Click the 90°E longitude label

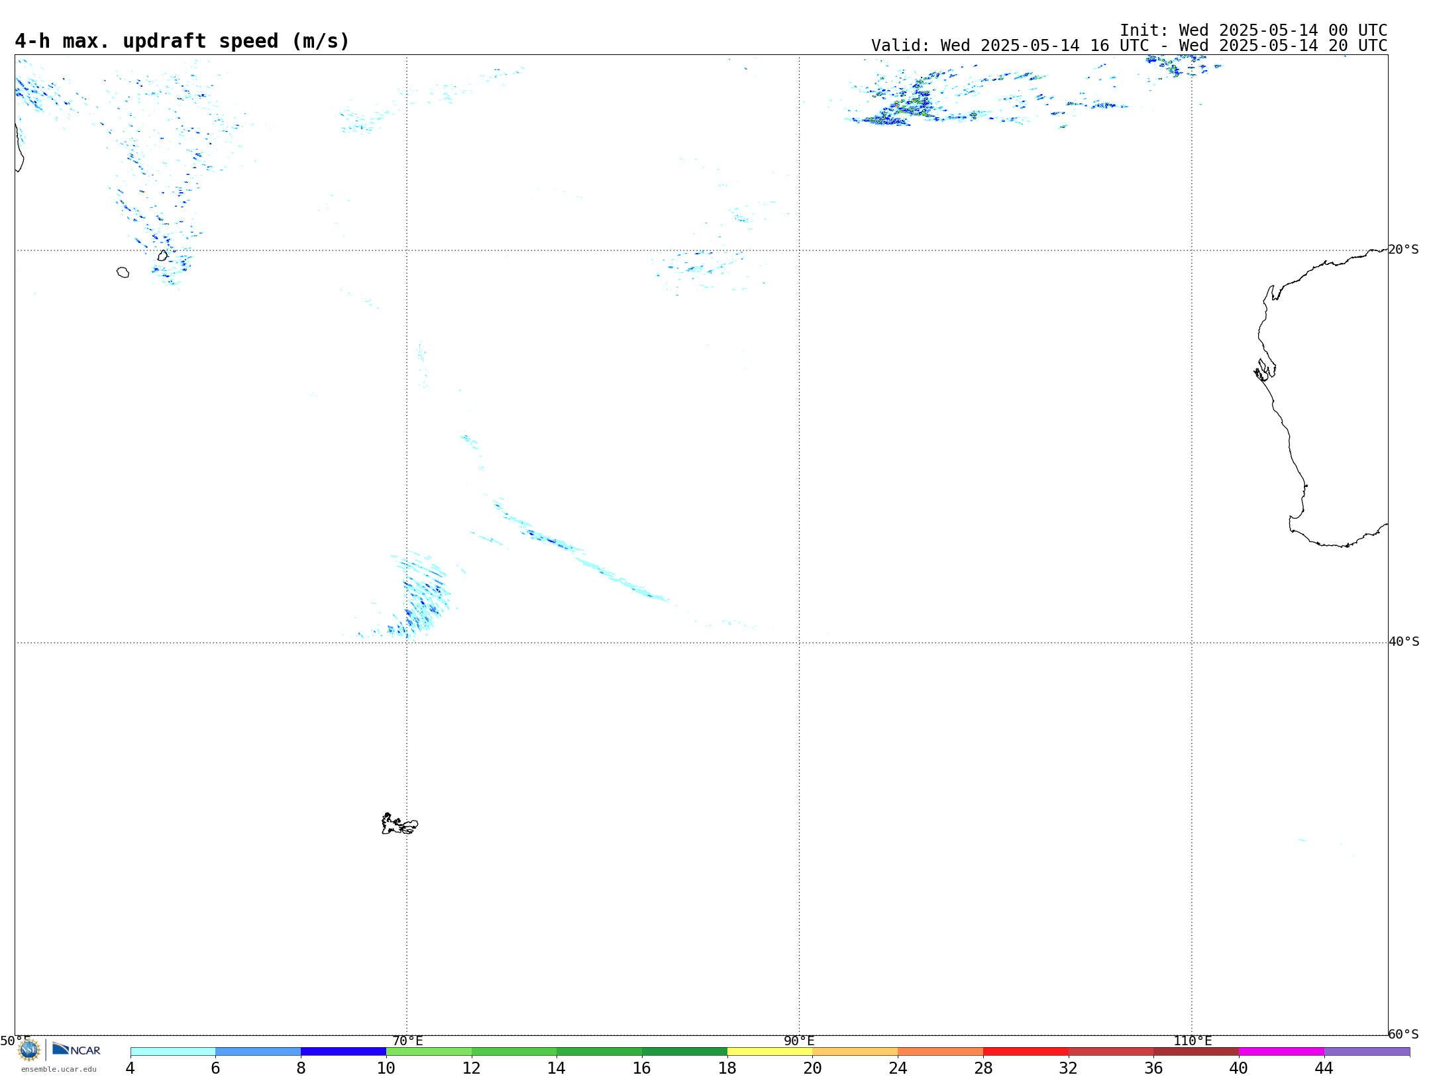point(799,1041)
